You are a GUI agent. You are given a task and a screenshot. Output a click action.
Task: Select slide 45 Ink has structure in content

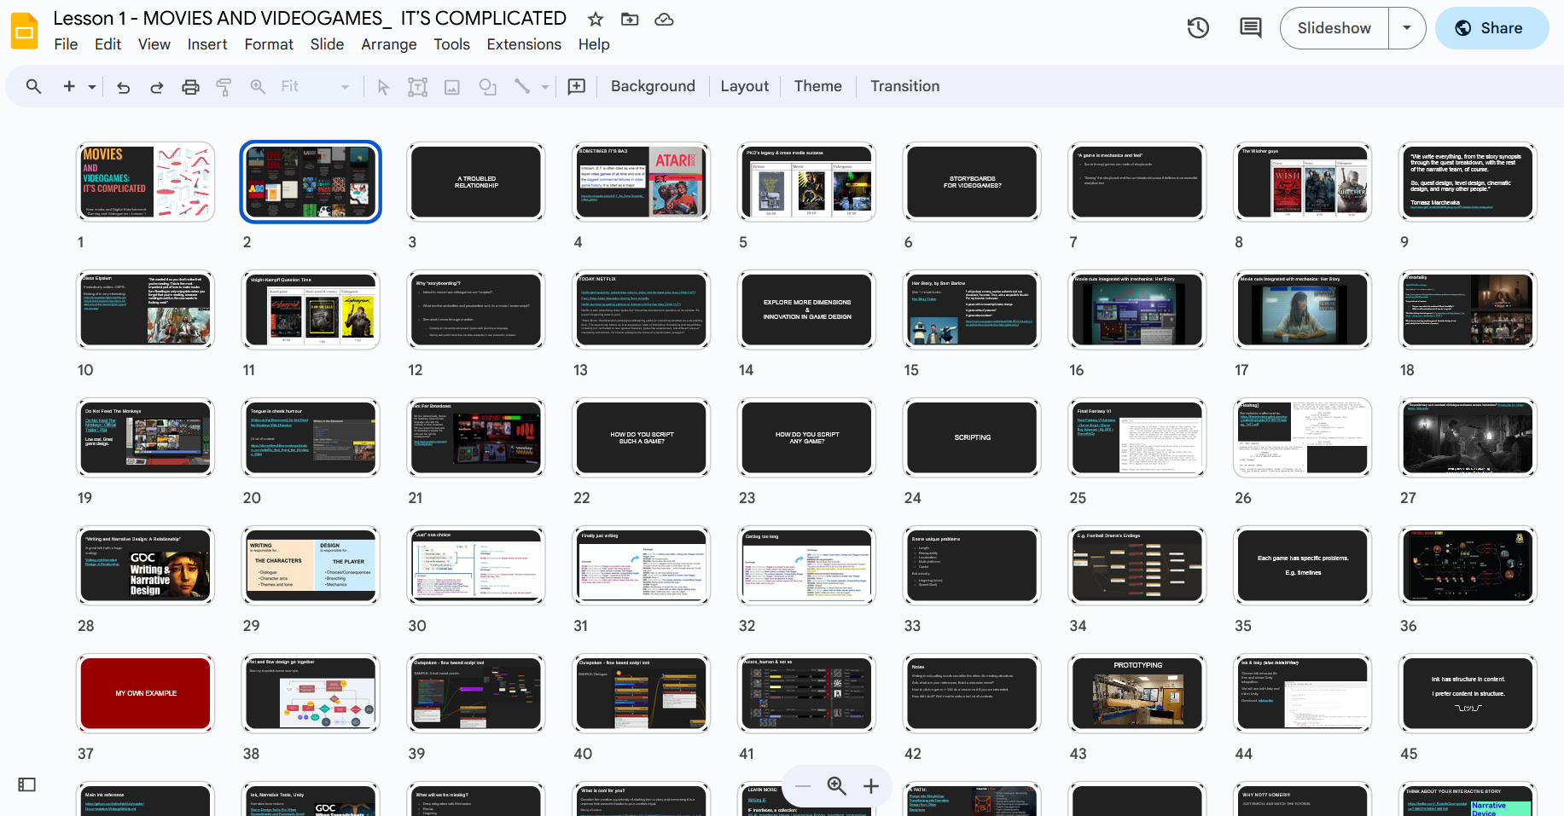1468,693
